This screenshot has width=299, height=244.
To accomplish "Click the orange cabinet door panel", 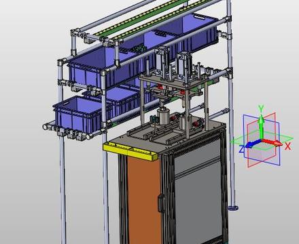I will (x=143, y=198).
